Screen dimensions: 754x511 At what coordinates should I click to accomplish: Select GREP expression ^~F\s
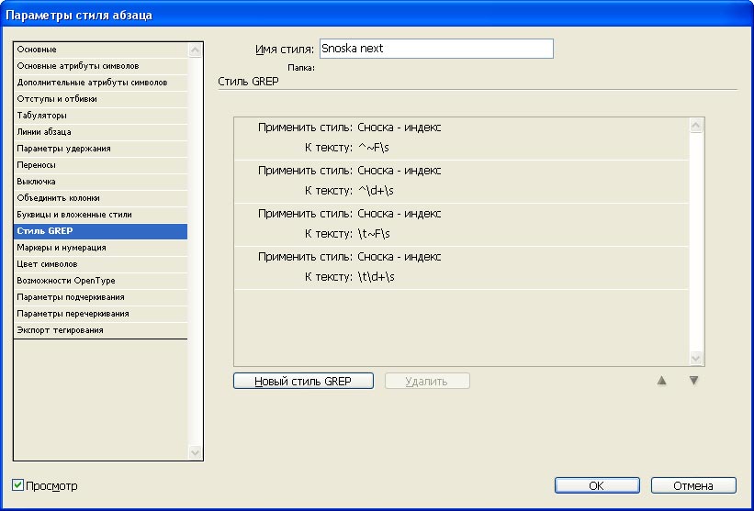(374, 148)
